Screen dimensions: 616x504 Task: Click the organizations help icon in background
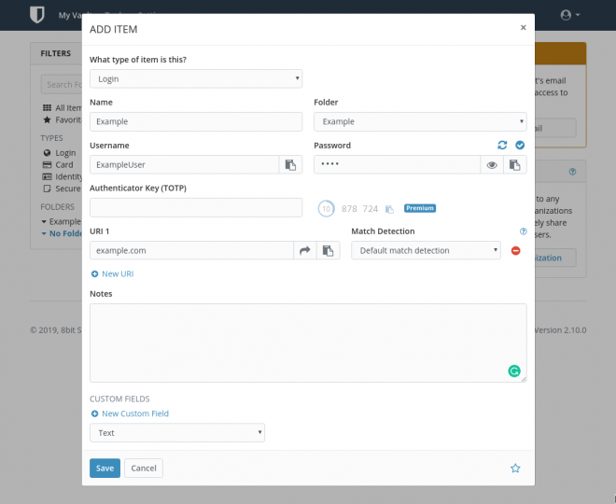tap(572, 172)
